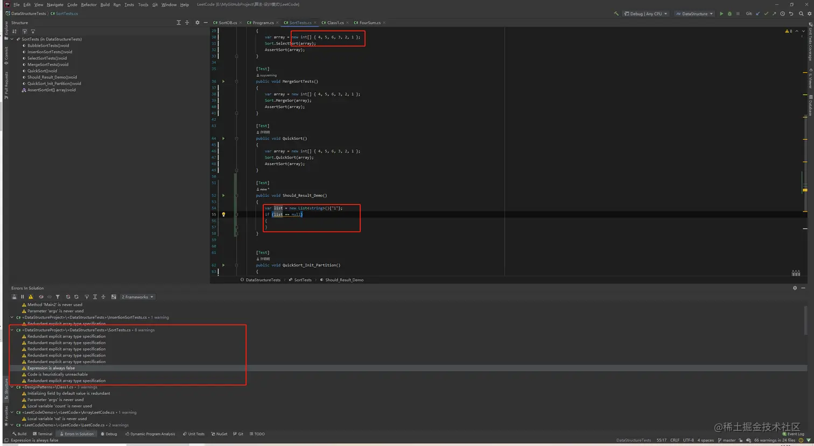Screen dimensions: 814x446
Task: Open the Tests menu
Action: click(x=129, y=5)
